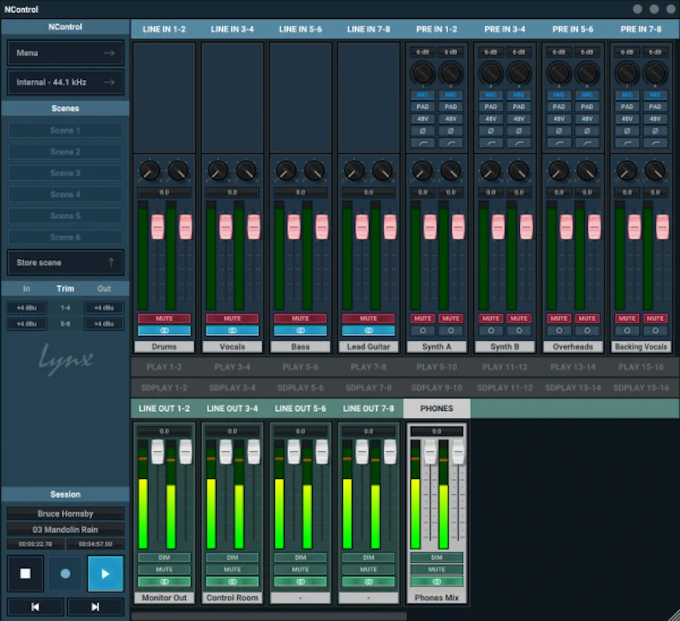Viewport: 680px width, 621px height.
Task: Toggle stereo link on Vocals channel
Action: pos(233,330)
